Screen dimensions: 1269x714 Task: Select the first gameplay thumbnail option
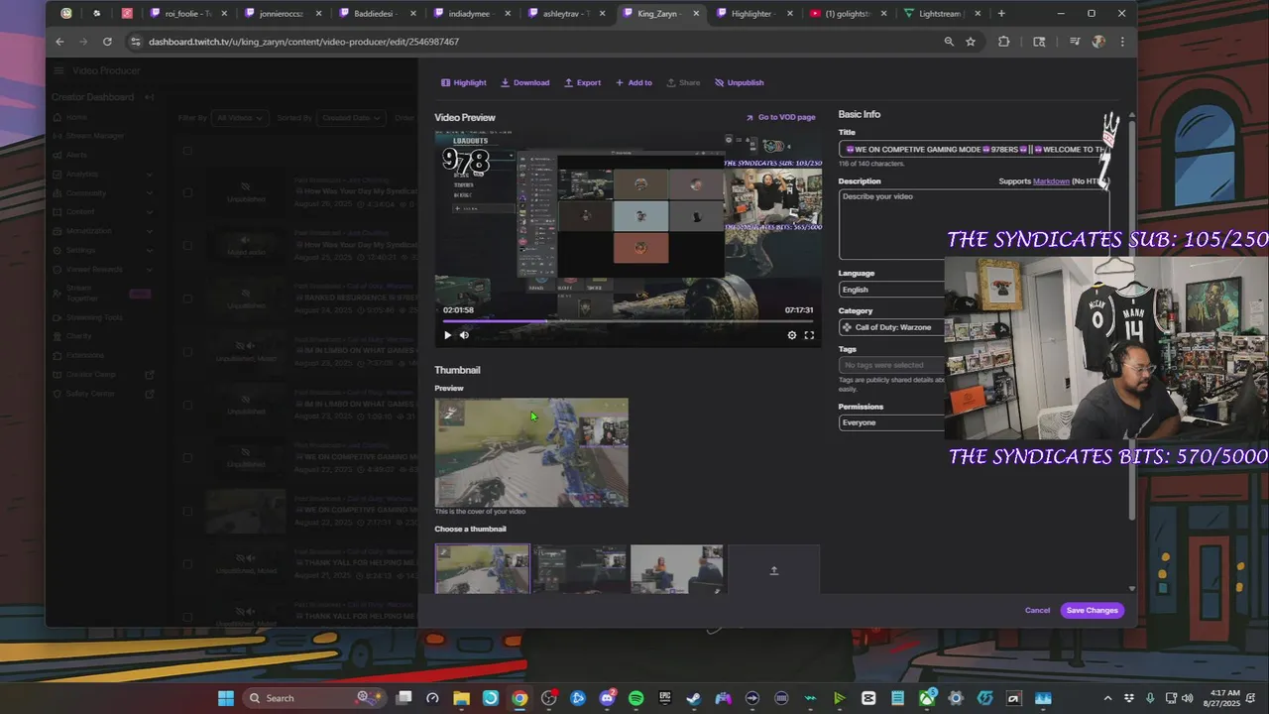(x=482, y=569)
